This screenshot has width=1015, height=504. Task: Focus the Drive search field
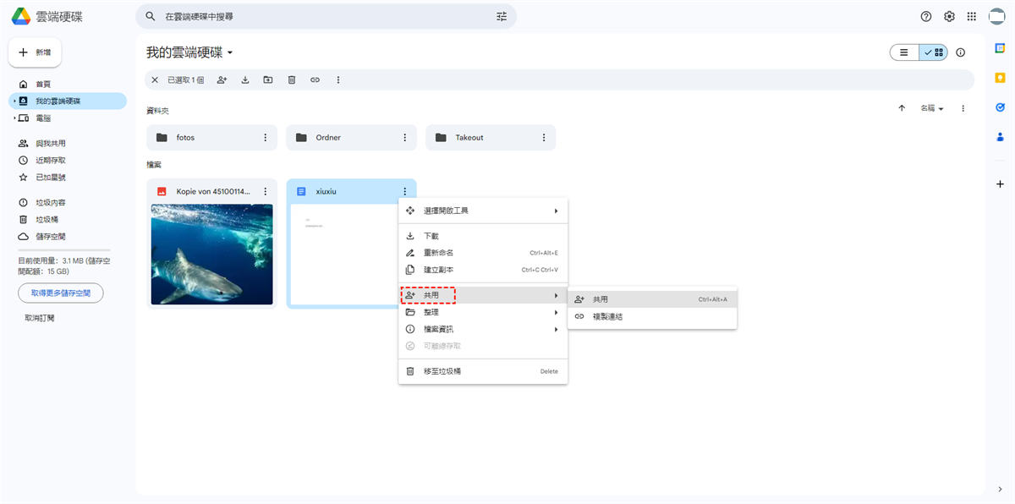coord(326,16)
